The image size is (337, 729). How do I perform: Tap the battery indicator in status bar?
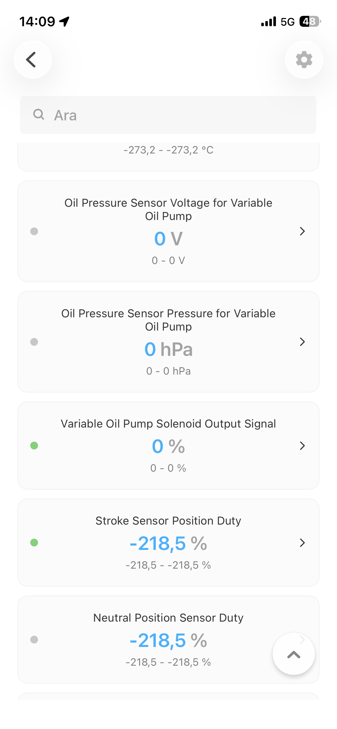(x=310, y=22)
